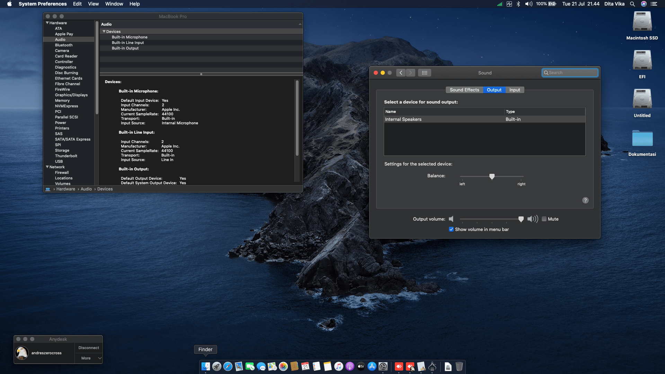Screen dimensions: 665x374
Task: Click the battery status icon in the menu bar
Action: (x=552, y=4)
